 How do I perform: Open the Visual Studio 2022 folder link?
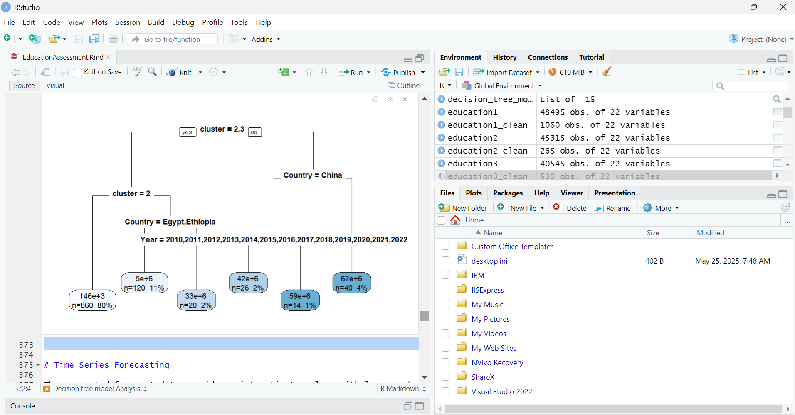tap(501, 391)
